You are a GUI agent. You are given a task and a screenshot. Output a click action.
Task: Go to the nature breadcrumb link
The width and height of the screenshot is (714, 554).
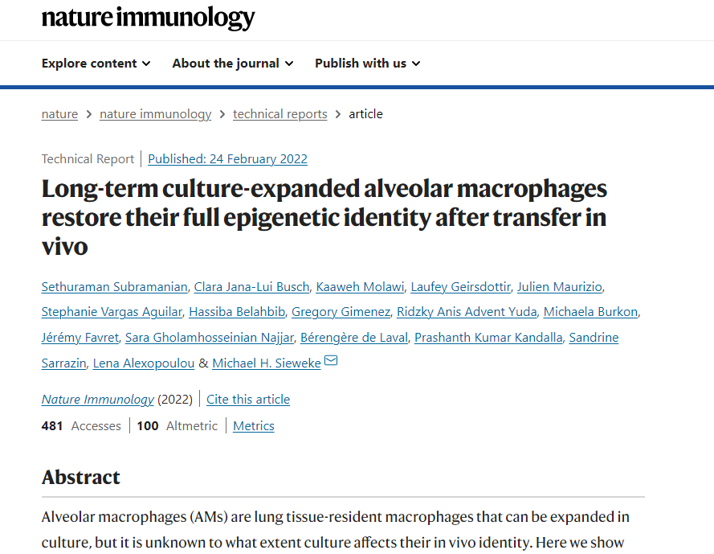pyautogui.click(x=59, y=114)
